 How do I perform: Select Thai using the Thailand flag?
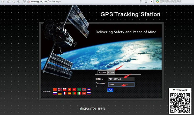[x=89, y=93]
